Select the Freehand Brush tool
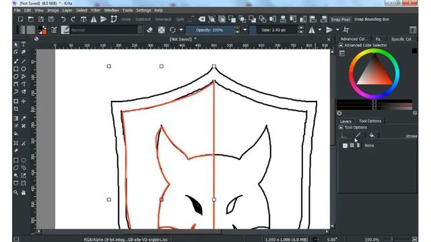This screenshot has height=242, width=431. pos(16,61)
